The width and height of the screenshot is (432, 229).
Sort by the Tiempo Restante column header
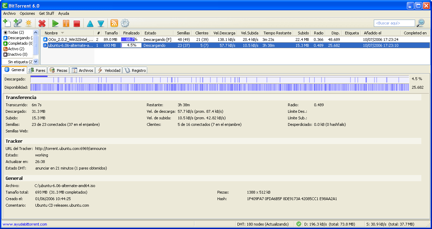(277, 33)
